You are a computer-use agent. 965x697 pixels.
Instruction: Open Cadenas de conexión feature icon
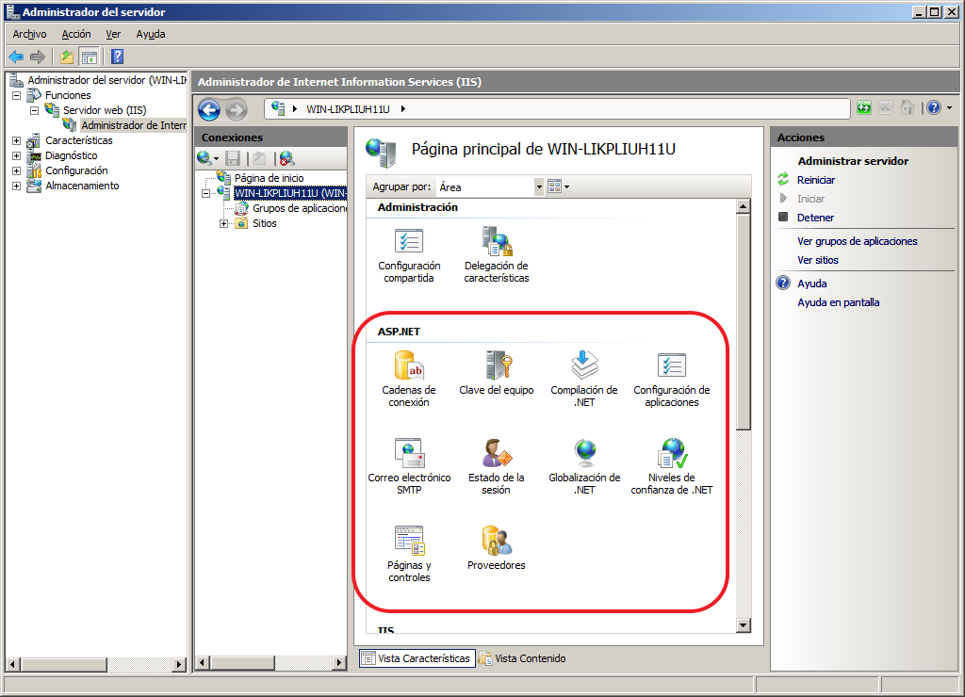[409, 365]
